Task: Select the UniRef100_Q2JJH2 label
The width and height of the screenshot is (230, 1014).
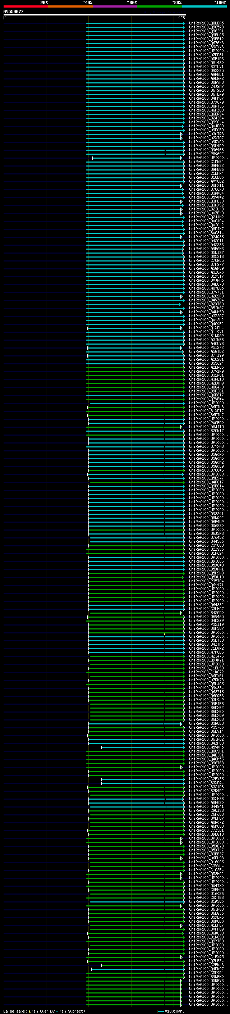Action: coord(206,217)
